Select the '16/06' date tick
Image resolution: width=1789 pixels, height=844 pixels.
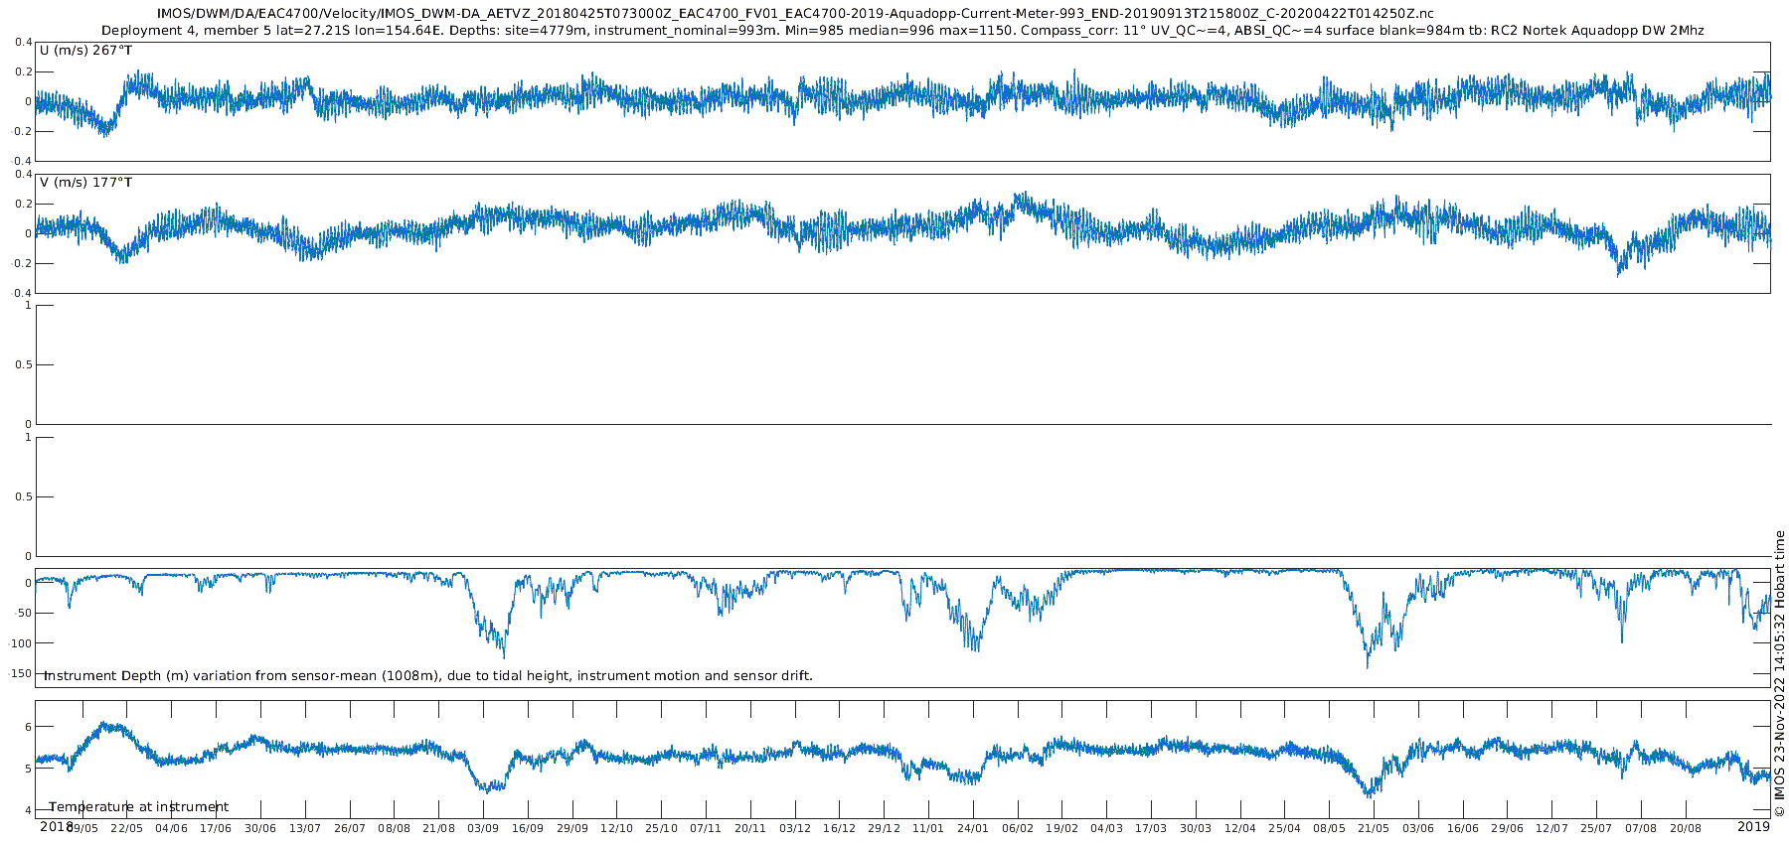click(x=1463, y=828)
